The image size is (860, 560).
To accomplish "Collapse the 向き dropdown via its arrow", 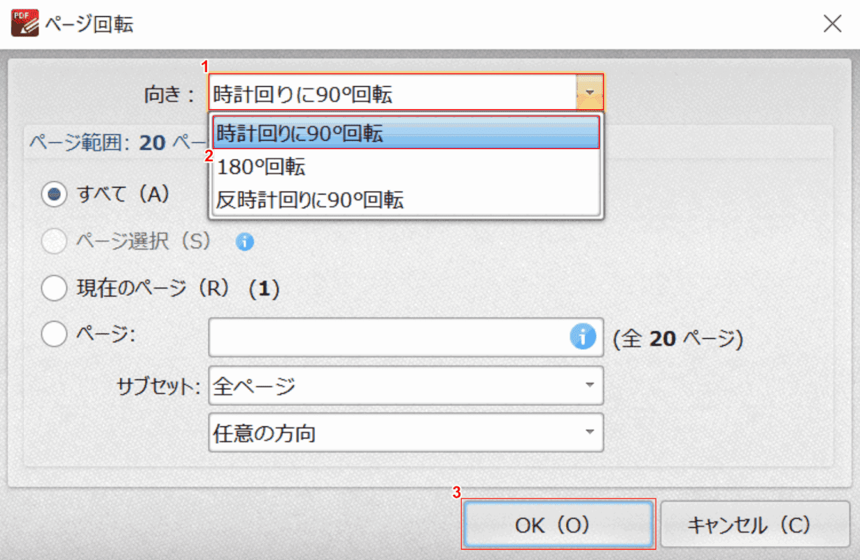I will click(589, 92).
